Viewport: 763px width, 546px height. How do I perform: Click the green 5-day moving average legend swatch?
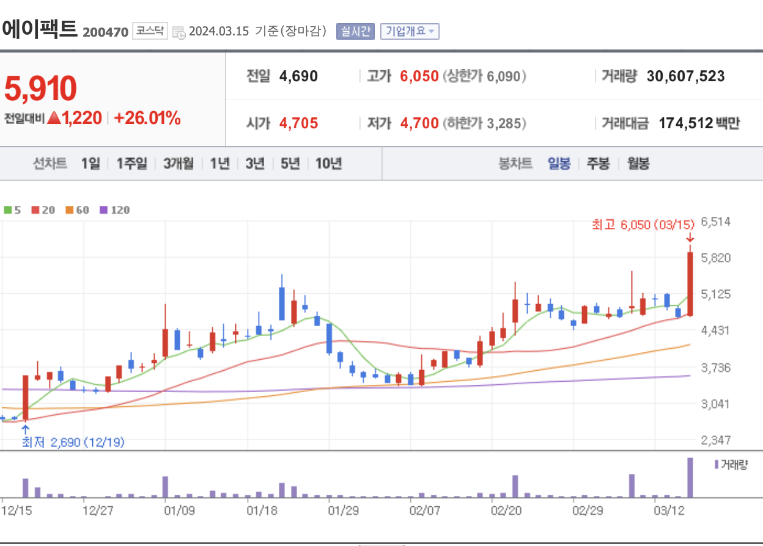point(7,210)
